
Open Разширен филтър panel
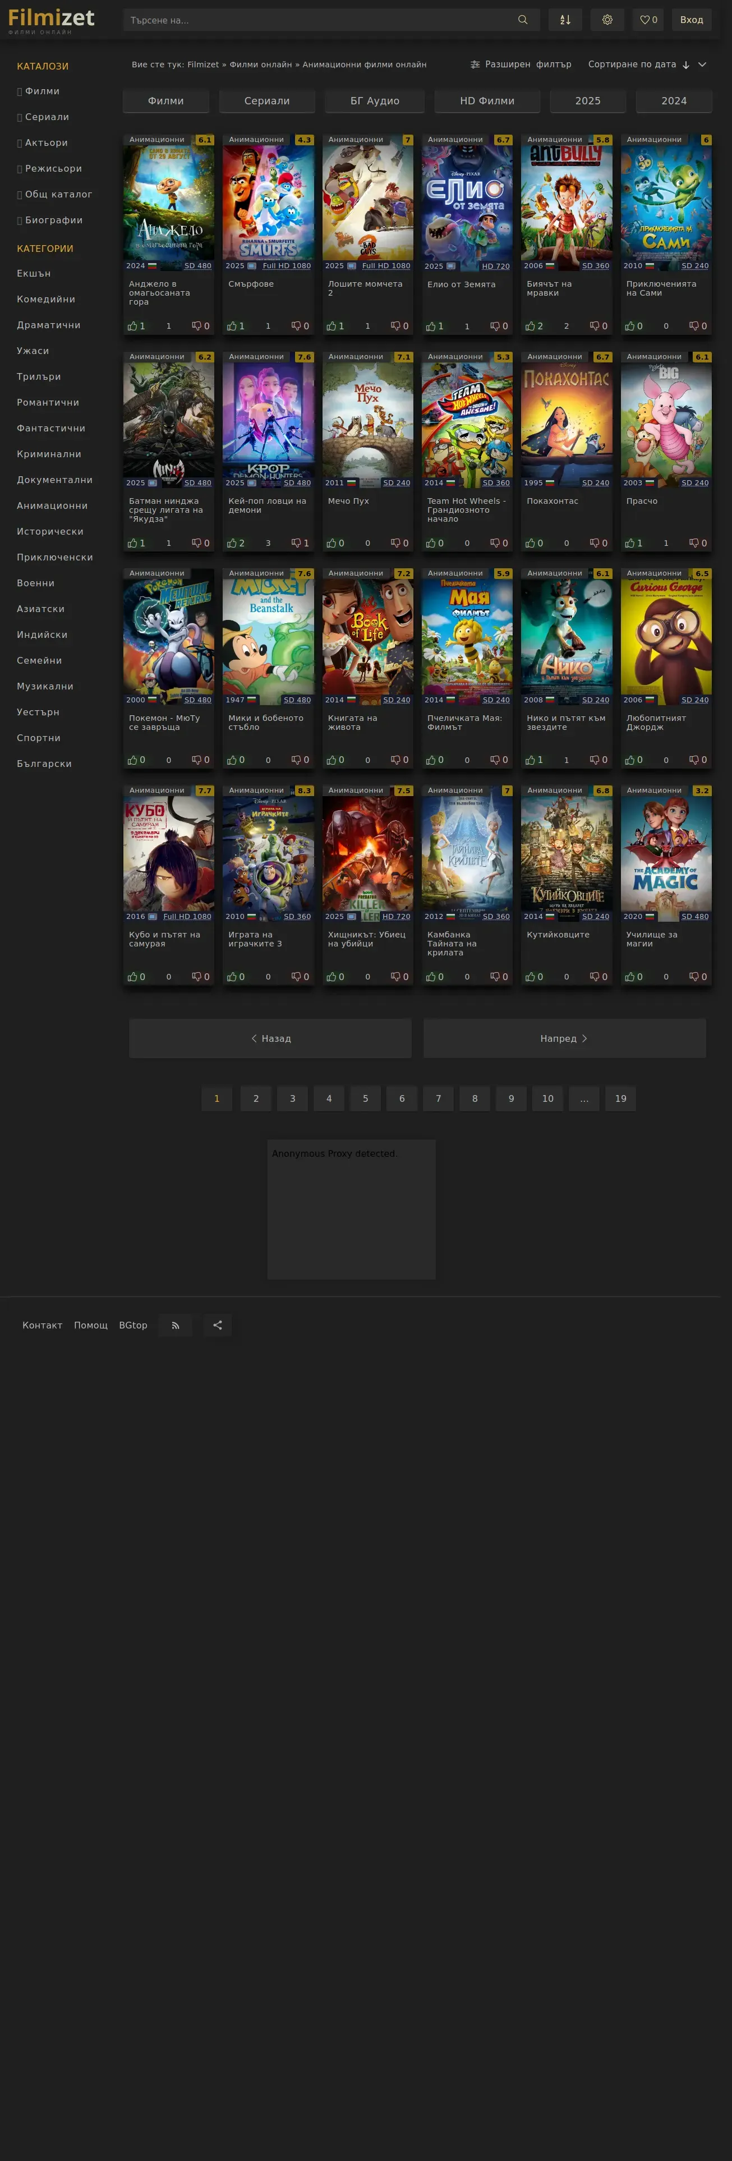pyautogui.click(x=521, y=65)
